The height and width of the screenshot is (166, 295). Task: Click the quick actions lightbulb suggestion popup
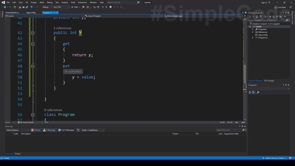click(x=73, y=72)
